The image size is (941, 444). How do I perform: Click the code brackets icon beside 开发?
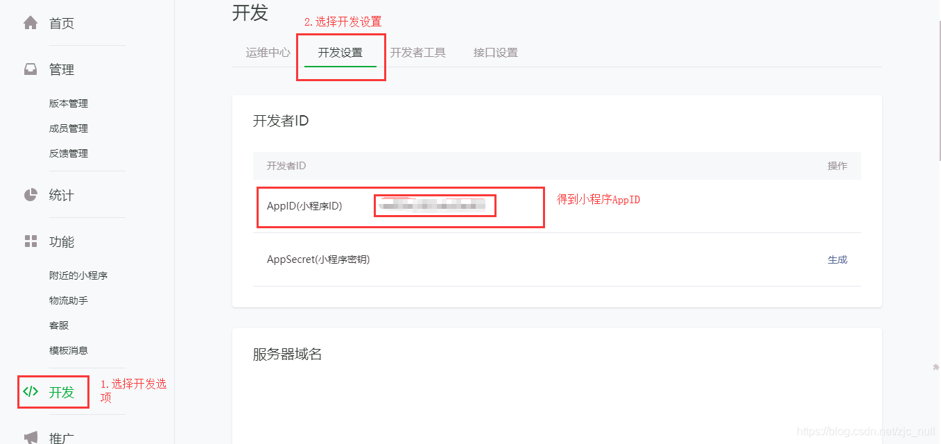(x=31, y=391)
